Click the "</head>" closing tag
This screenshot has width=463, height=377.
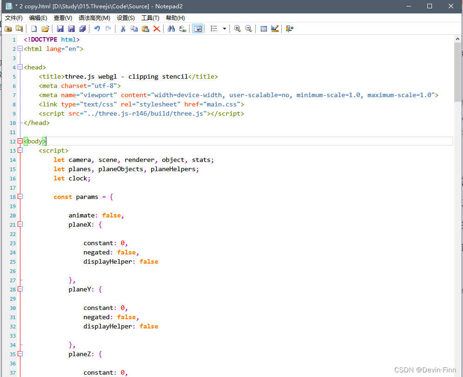pyautogui.click(x=37, y=123)
